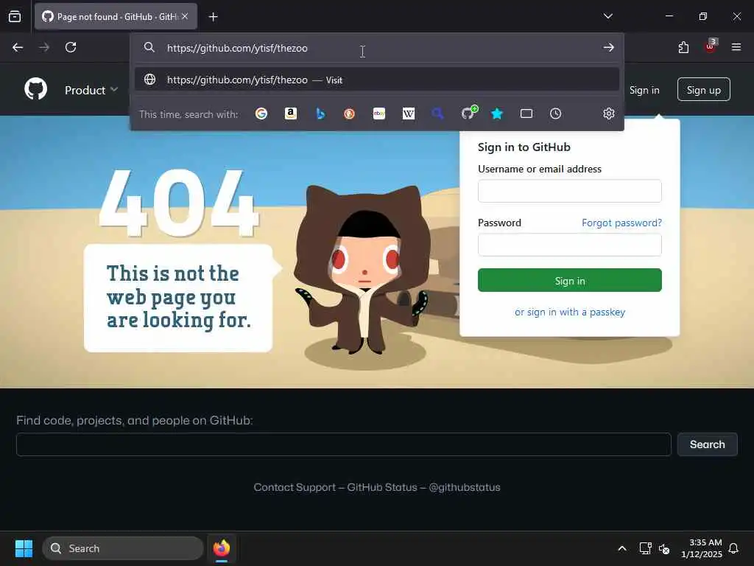The image size is (754, 566).
Task: Open the Firefox View icon
Action: coord(15,17)
